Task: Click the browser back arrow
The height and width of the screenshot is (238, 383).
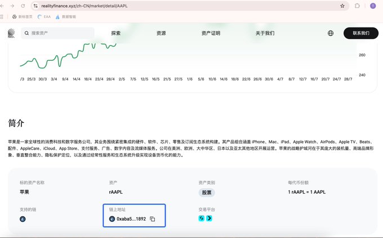Action: 2,6
